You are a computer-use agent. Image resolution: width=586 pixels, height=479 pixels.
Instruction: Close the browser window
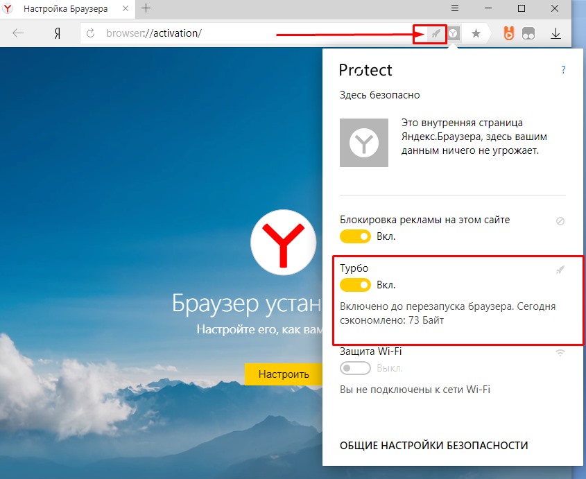555,8
